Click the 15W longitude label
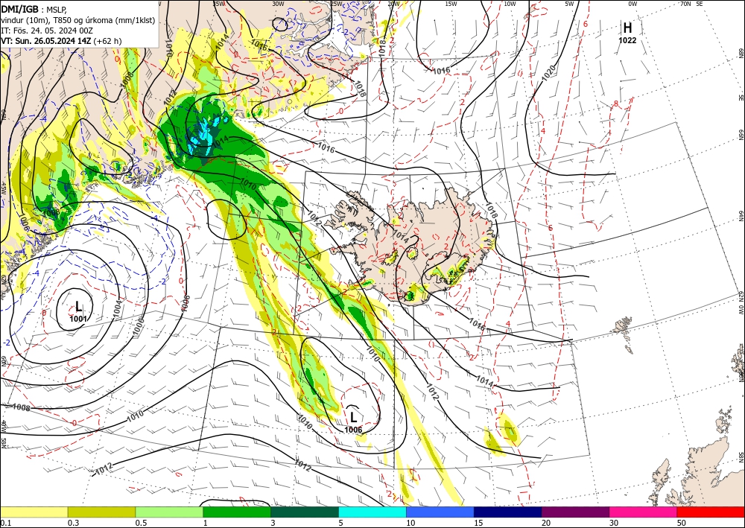This screenshot has width=745, height=528. point(451,4)
